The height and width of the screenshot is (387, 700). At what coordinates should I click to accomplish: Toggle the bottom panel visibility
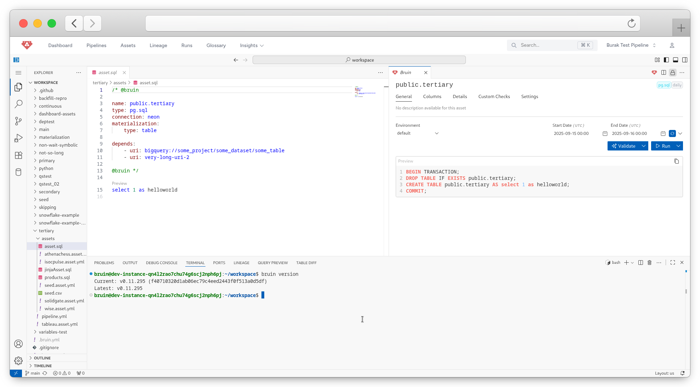pos(675,60)
